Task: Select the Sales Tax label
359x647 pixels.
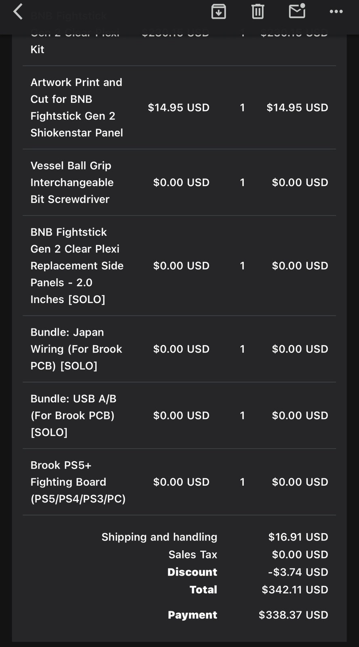Action: pyautogui.click(x=193, y=554)
